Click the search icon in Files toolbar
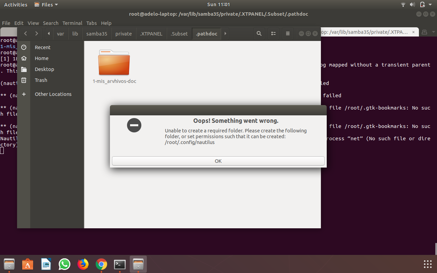 coord(259,33)
